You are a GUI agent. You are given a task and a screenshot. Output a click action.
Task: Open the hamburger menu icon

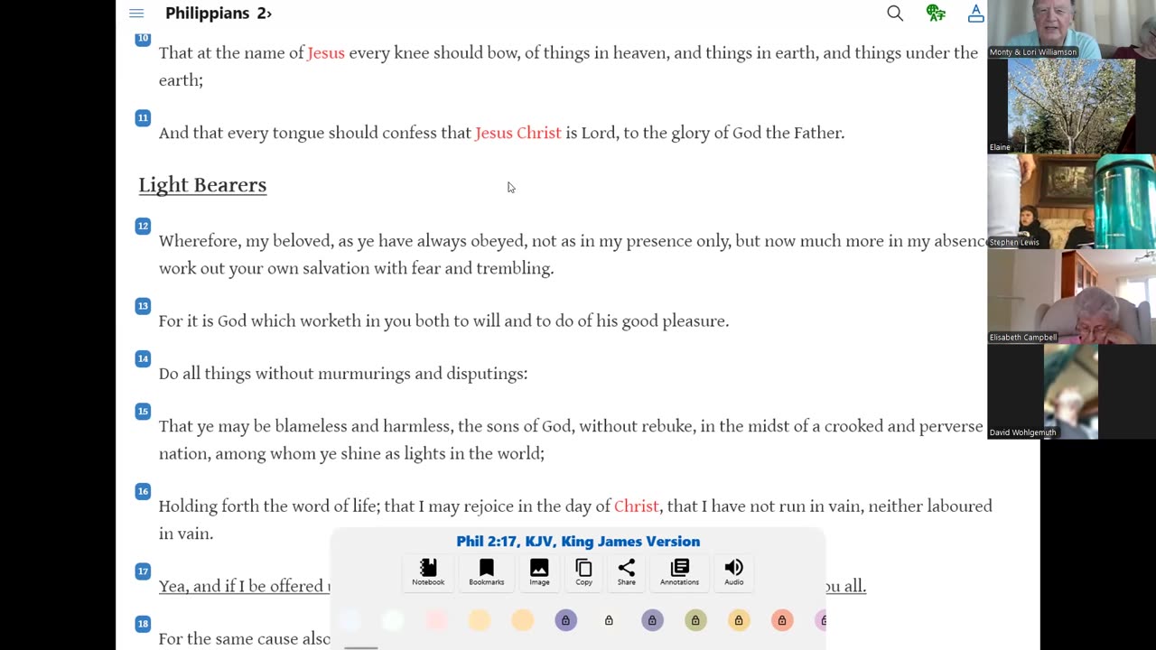pyautogui.click(x=136, y=14)
